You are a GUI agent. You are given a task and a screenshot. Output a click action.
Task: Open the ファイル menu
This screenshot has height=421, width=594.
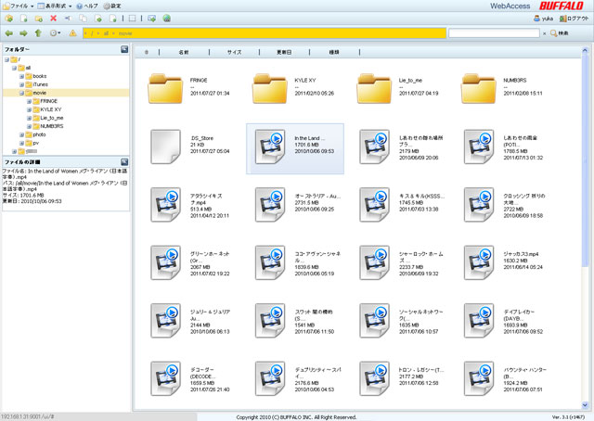(20, 6)
